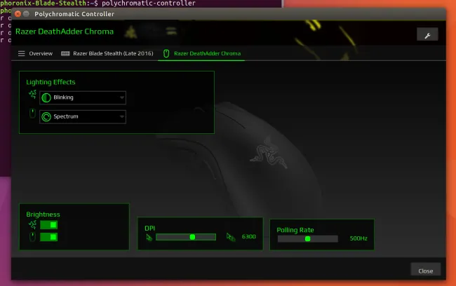Open the Spectrum scroll wheel effect dropdown

[x=83, y=116]
